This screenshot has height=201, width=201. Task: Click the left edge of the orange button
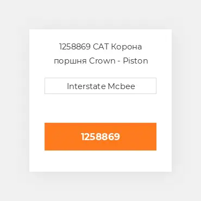pyautogui.click(x=47, y=136)
